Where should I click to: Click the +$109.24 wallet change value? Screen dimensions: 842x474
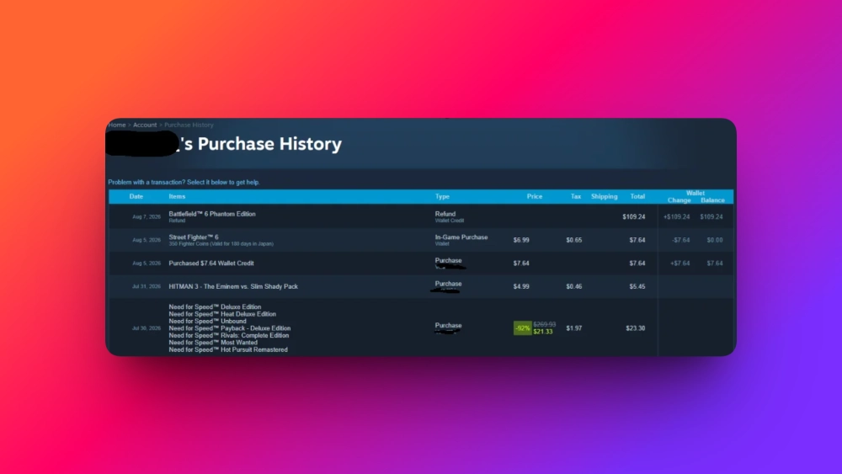[677, 217]
